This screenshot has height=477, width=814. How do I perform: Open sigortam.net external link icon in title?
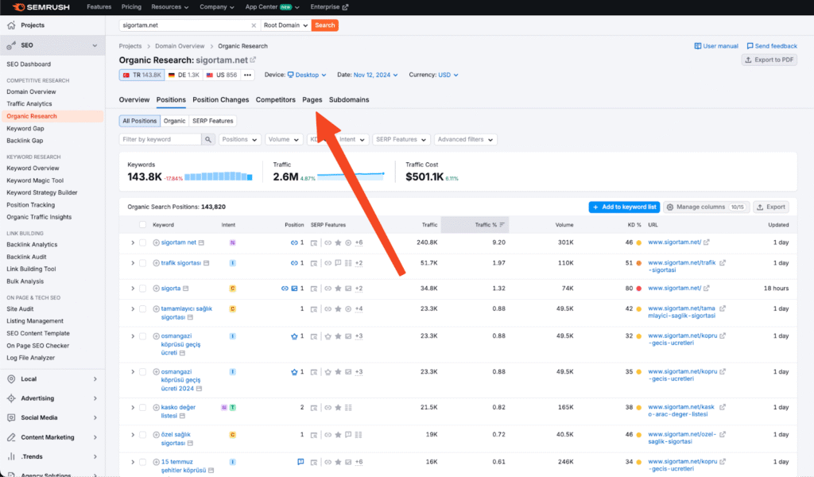(x=253, y=60)
